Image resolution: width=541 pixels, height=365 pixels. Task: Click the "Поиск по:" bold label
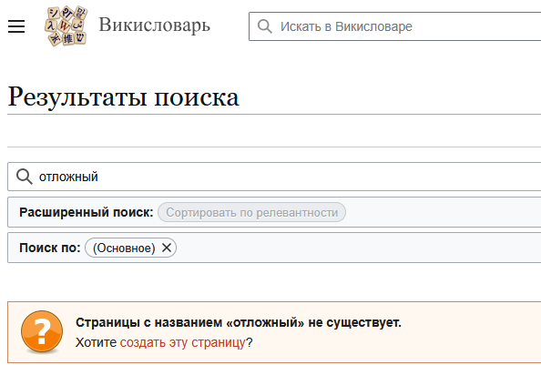point(50,248)
